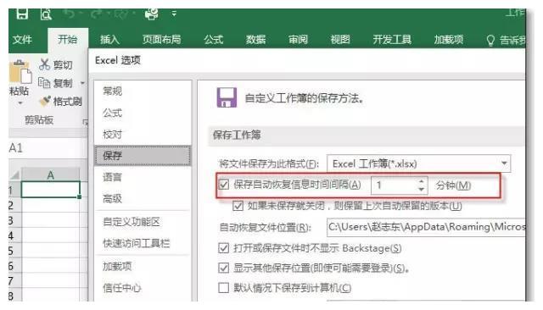Switch to the 开始 ribbon tab

[x=68, y=40]
